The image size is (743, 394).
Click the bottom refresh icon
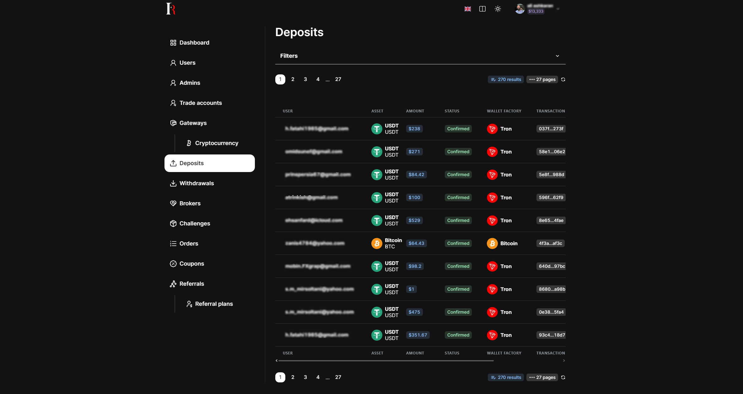coord(563,377)
